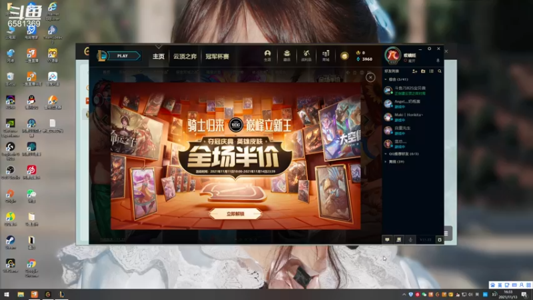Viewport: 533px width, 300px height.
Task: Expand the 离线 (39) friend group
Action: pos(394,162)
